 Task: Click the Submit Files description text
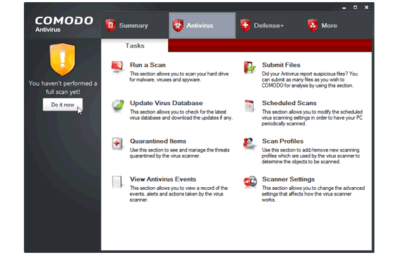309,80
